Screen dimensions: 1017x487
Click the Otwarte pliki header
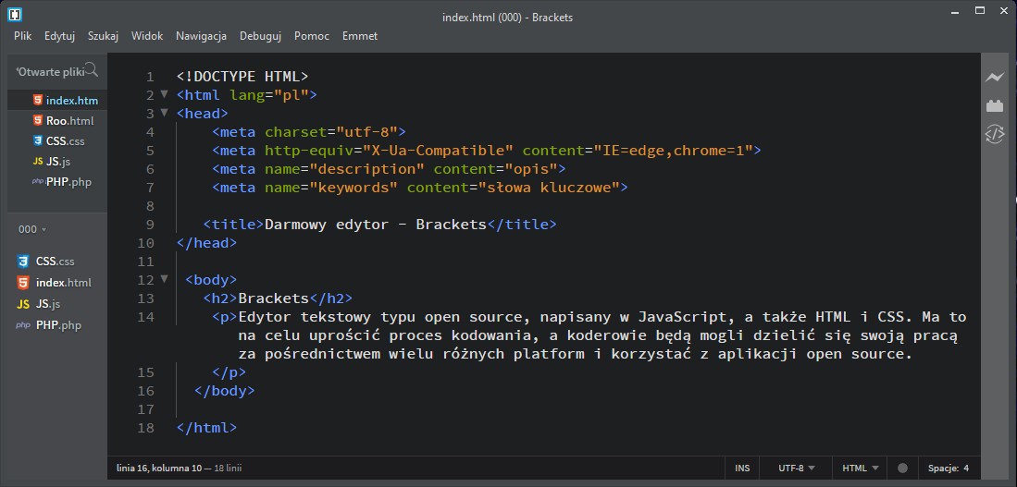pos(51,72)
